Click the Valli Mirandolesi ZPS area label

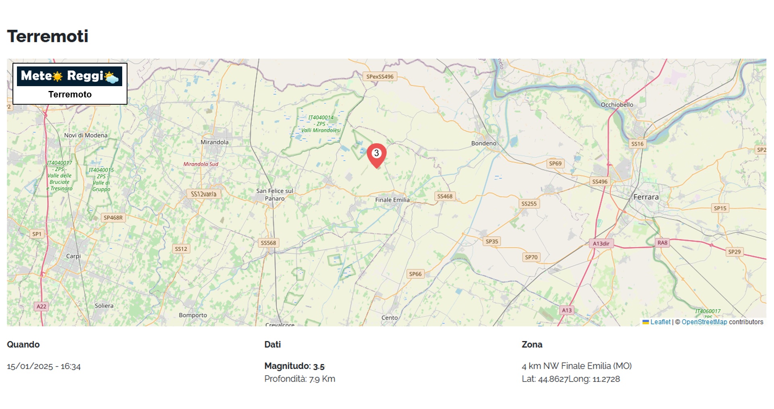point(321,124)
